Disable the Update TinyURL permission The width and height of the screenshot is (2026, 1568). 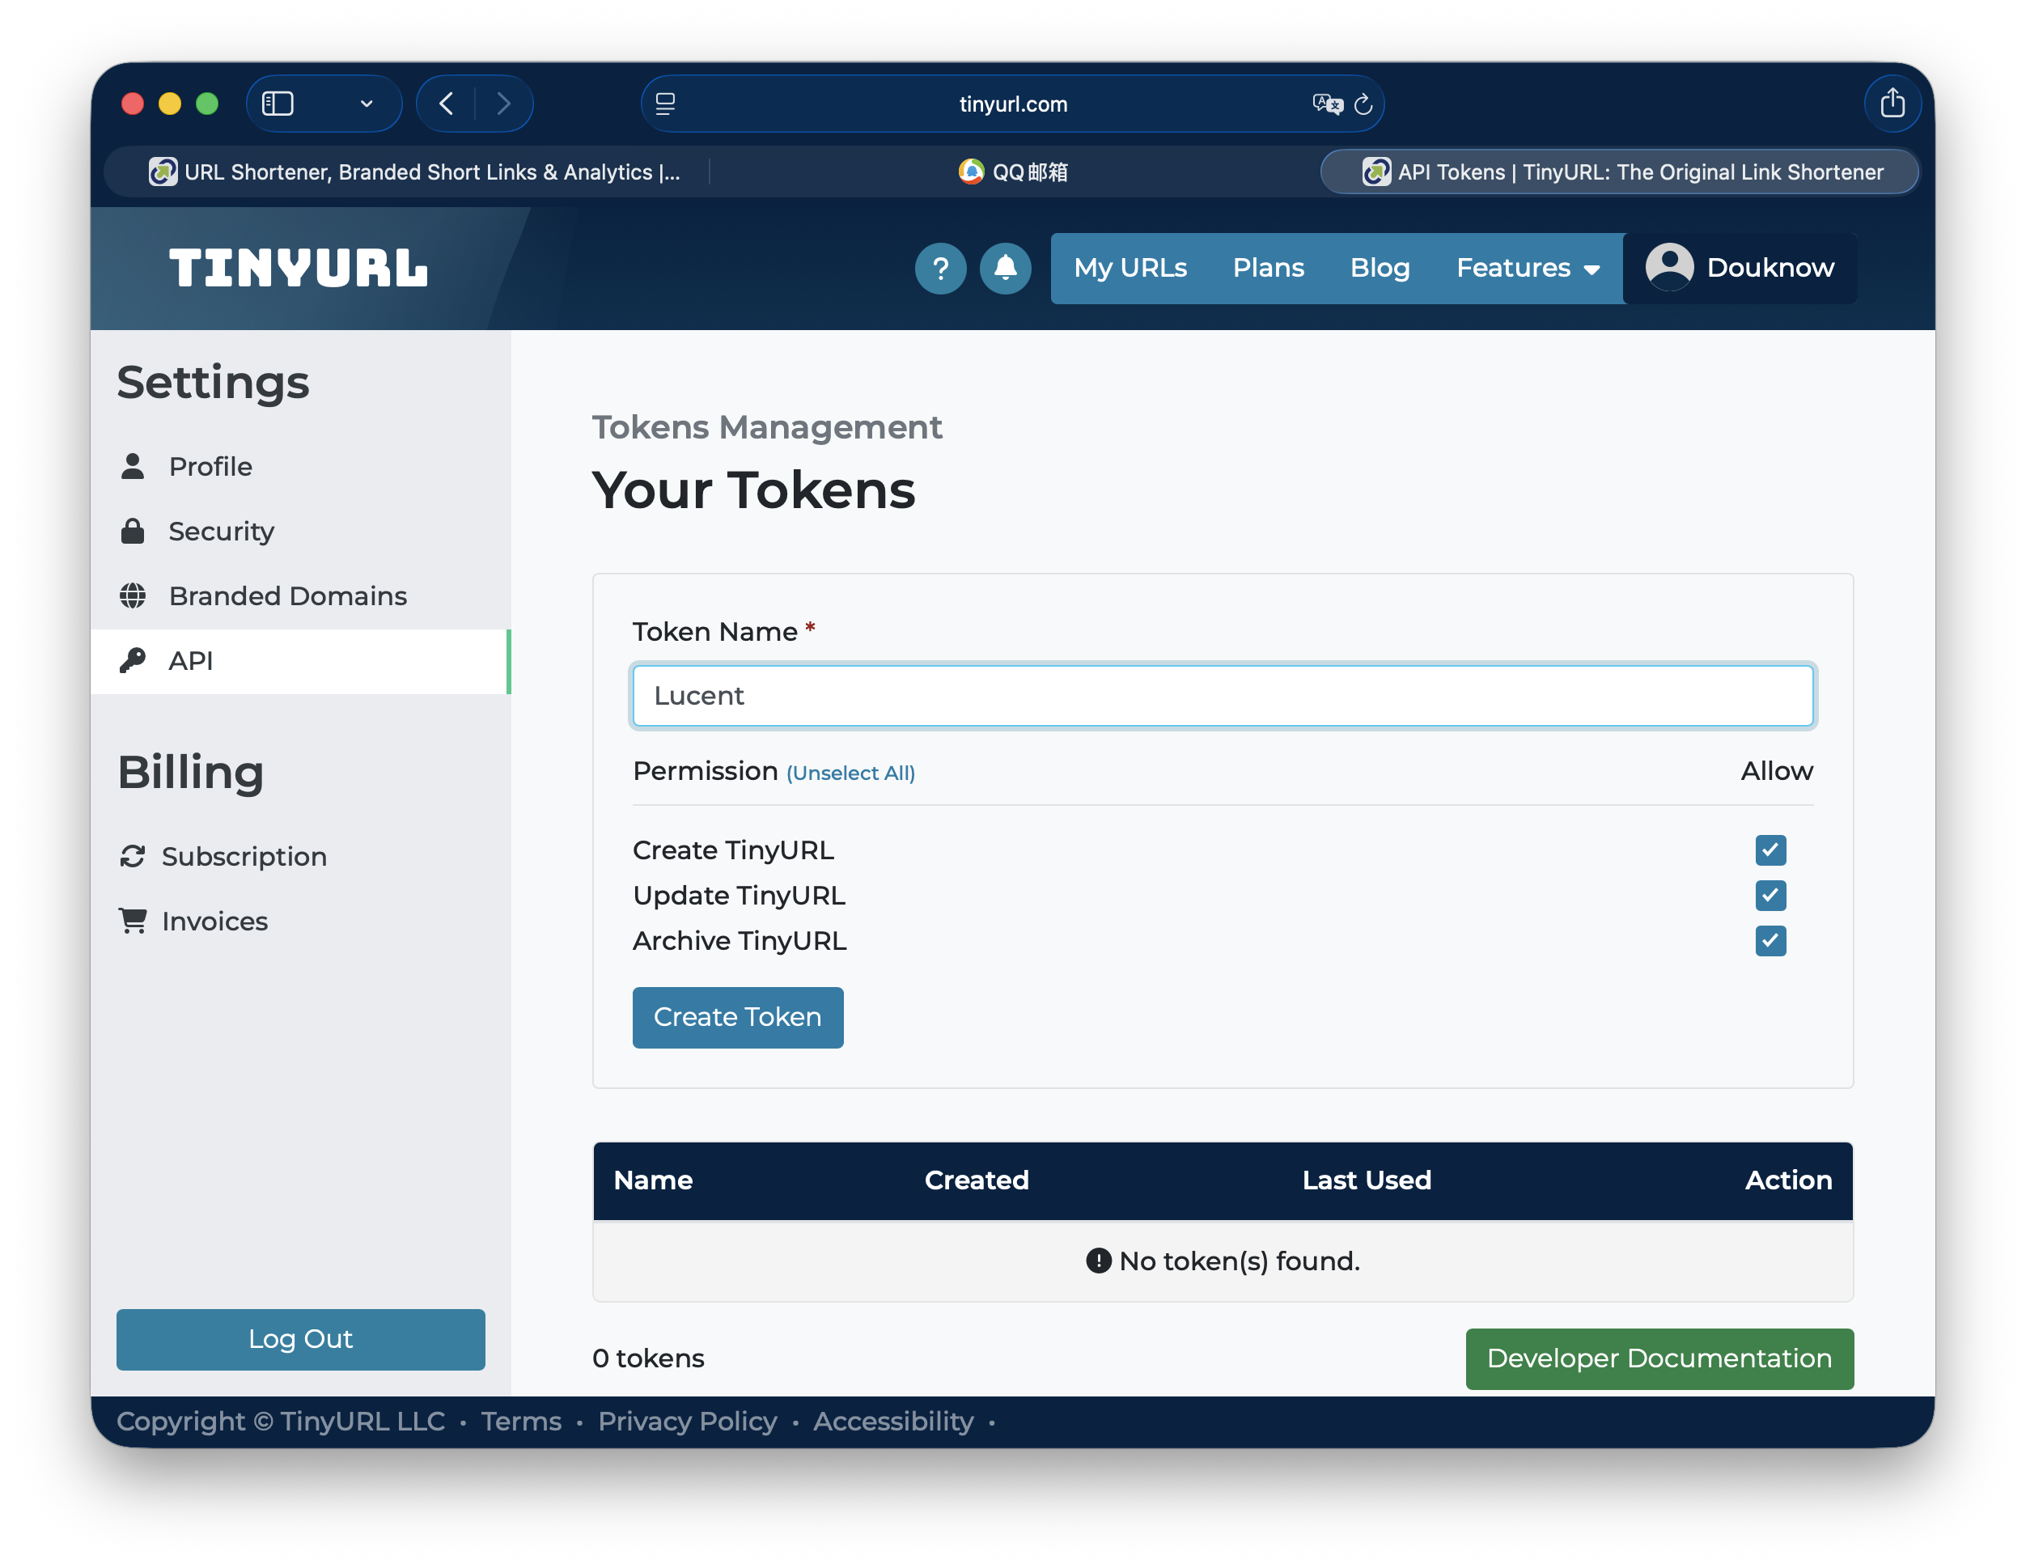(x=1770, y=896)
